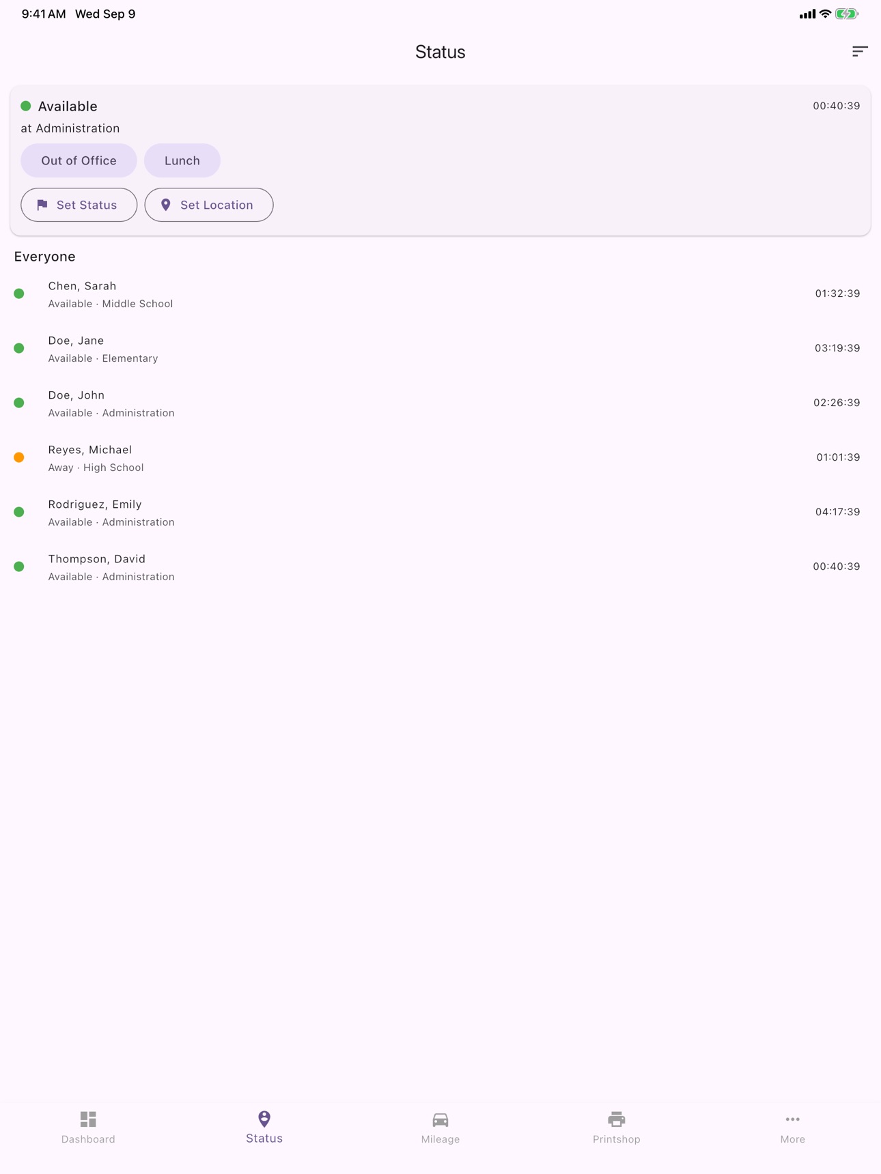Open the Dashboard tab label
This screenshot has width=881, height=1174.
[x=88, y=1139]
